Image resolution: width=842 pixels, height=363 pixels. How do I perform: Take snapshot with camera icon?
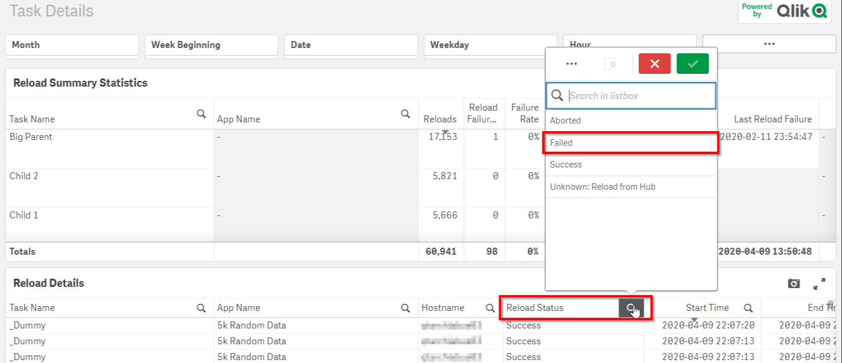coord(793,283)
